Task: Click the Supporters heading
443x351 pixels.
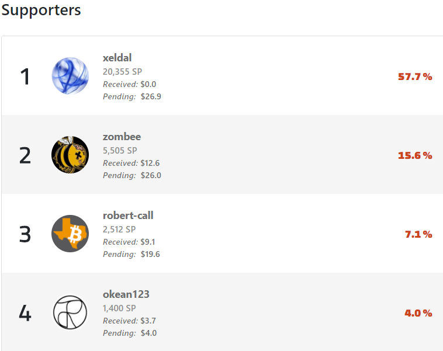Action: pos(41,10)
